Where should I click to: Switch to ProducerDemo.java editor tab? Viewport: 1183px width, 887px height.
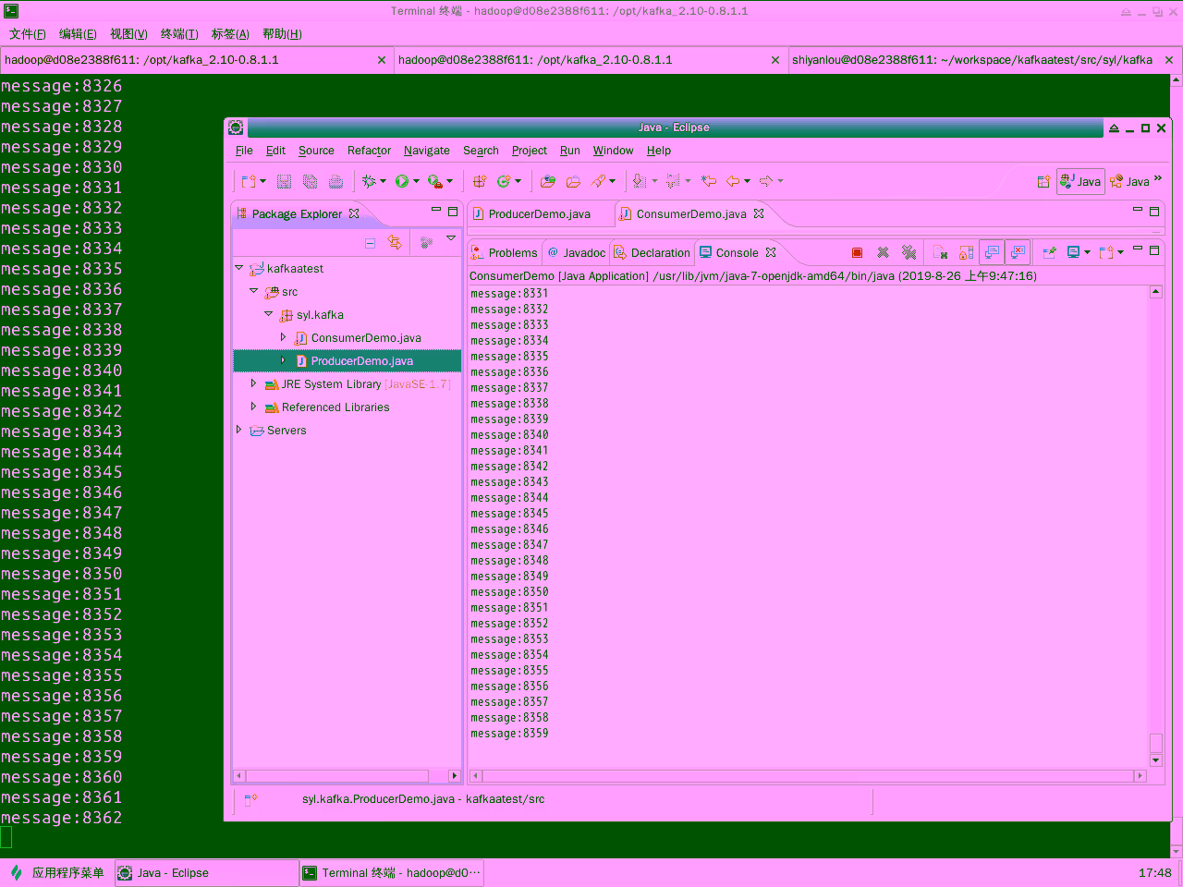tap(540, 213)
